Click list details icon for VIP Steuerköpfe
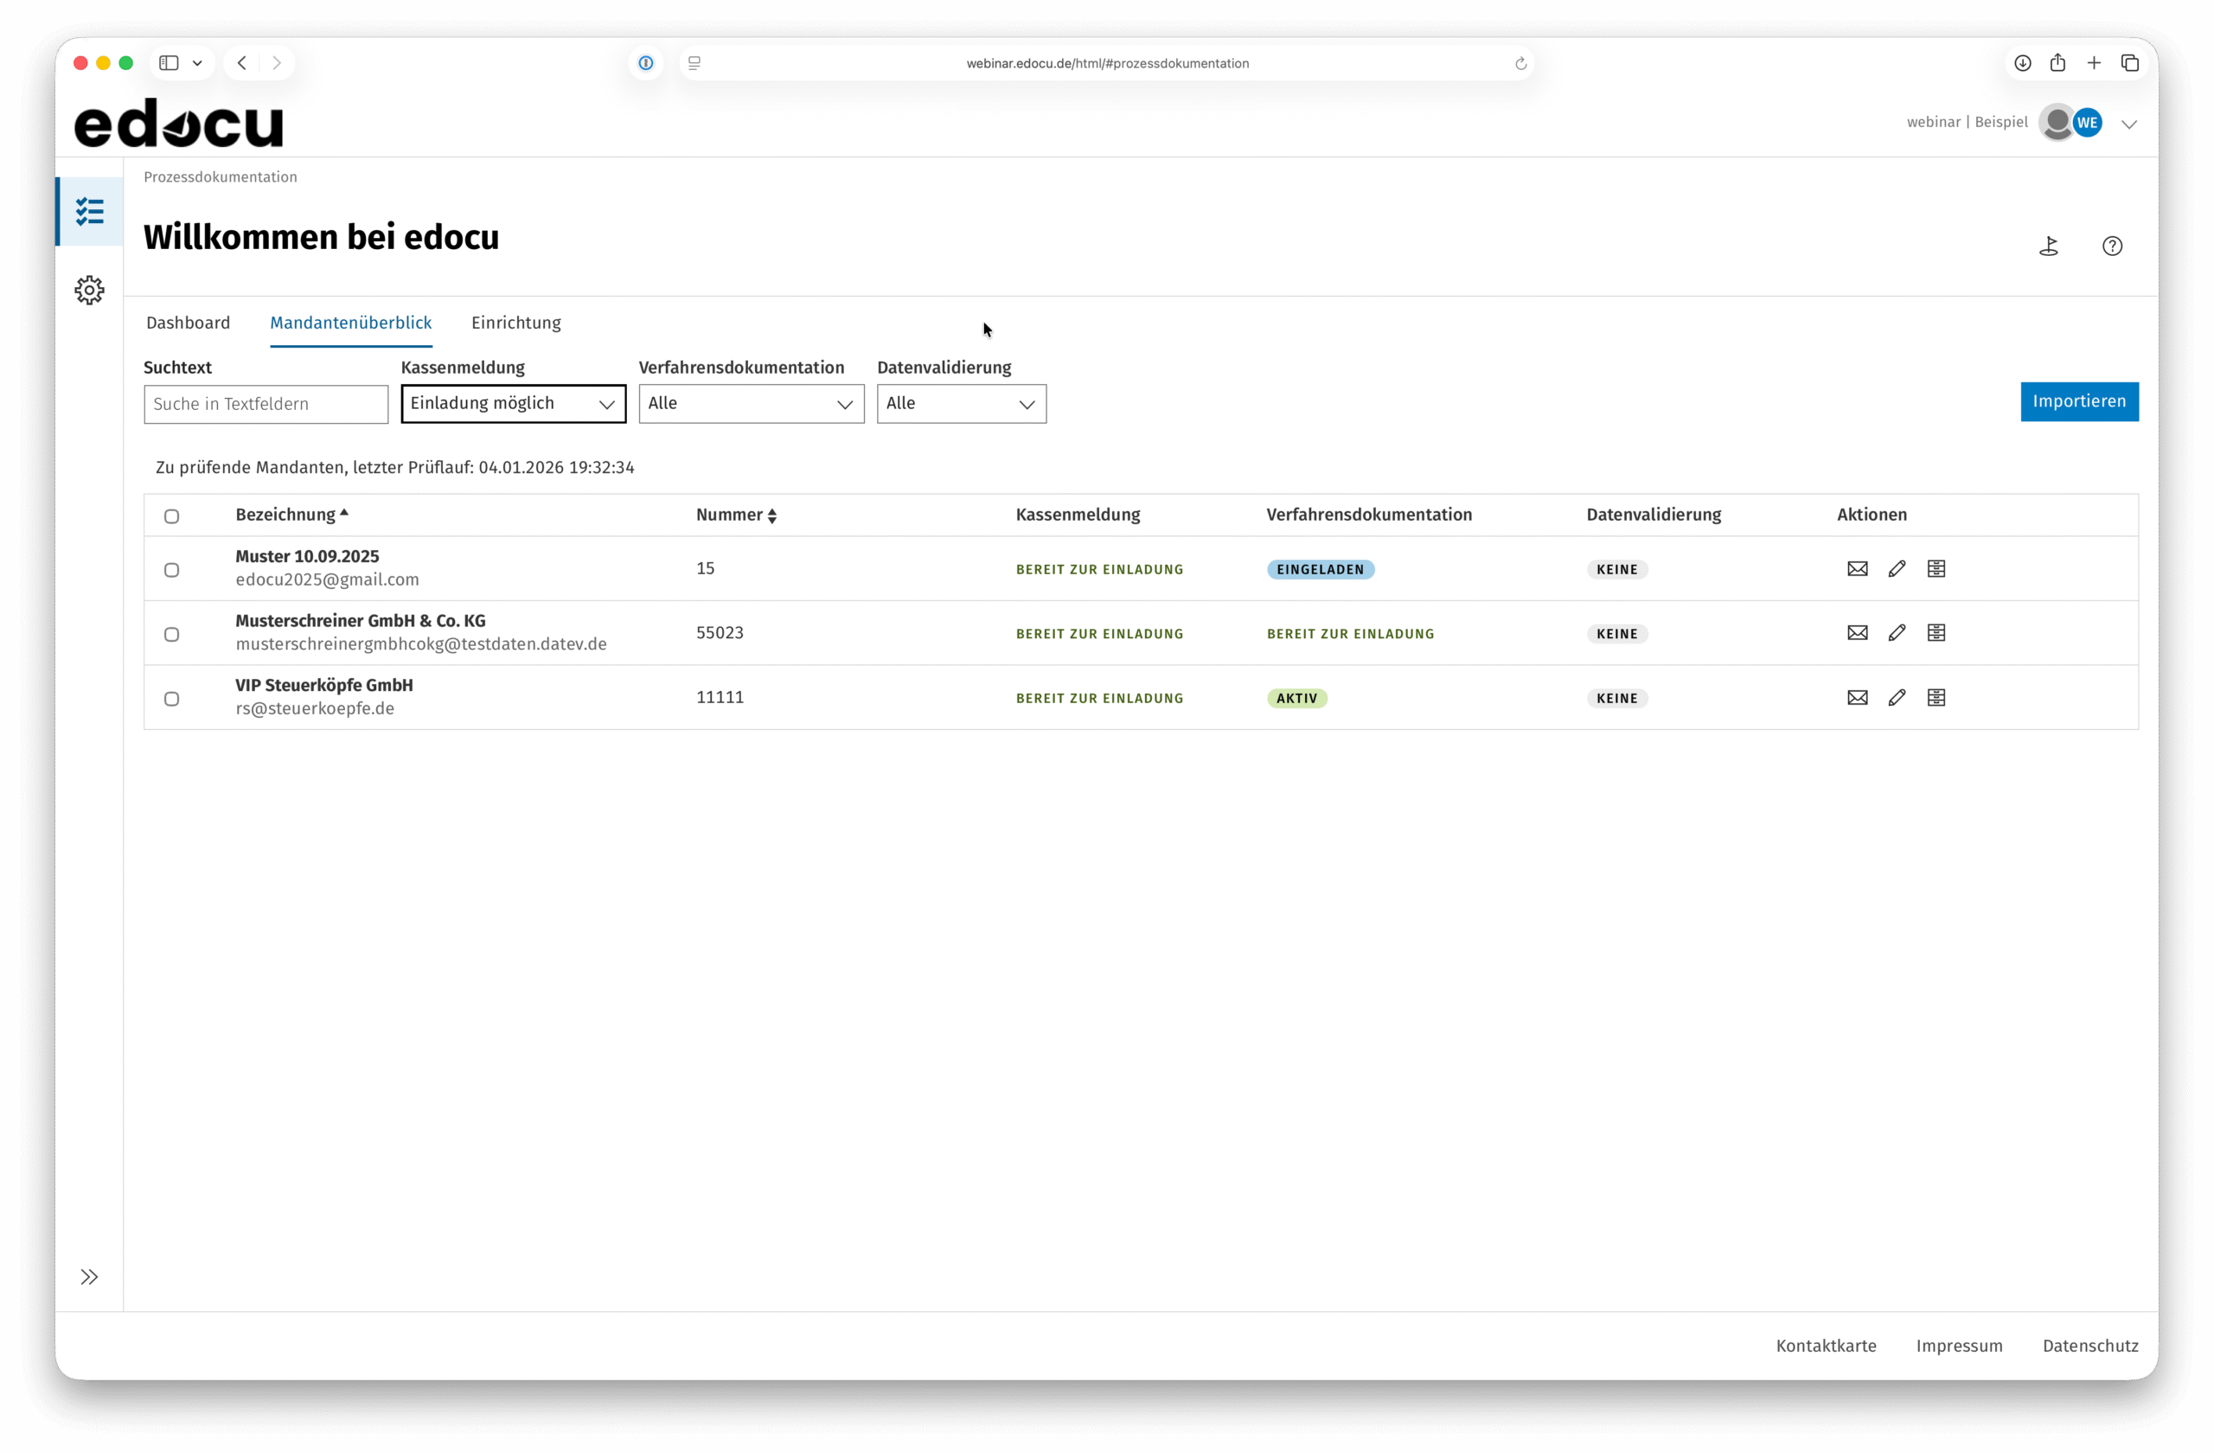2214x1453 pixels. point(1936,698)
